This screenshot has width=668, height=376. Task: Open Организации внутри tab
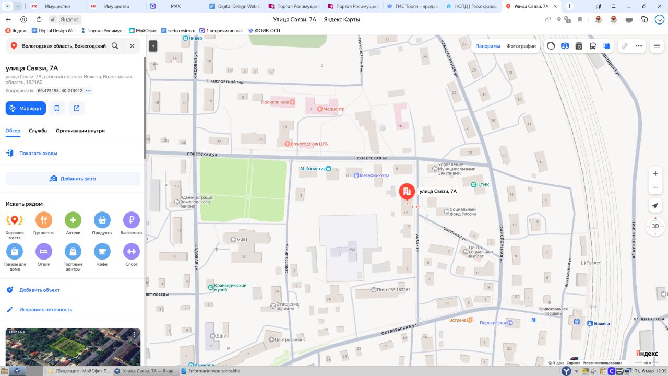pos(80,131)
